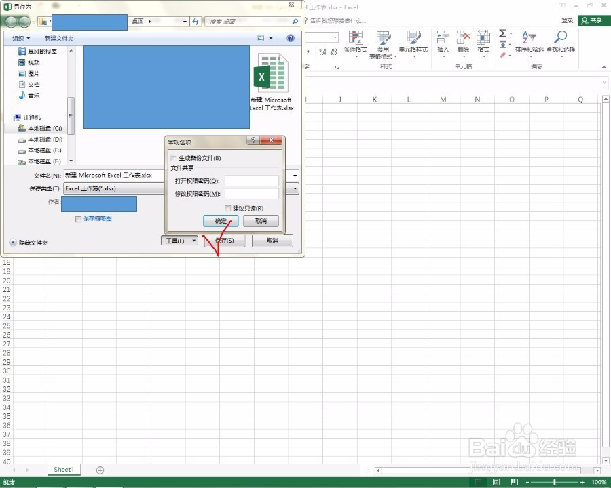Expand the formula bar
611x488 pixels.
coord(604,83)
